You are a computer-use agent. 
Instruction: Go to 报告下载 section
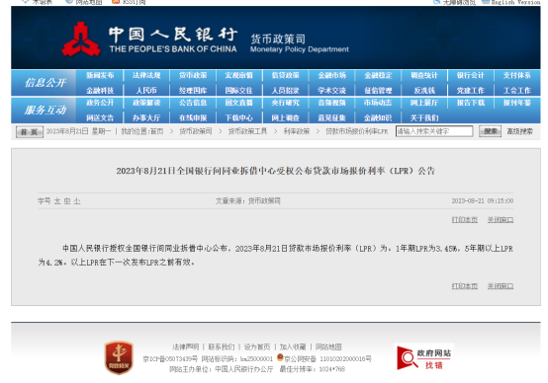coord(471,103)
